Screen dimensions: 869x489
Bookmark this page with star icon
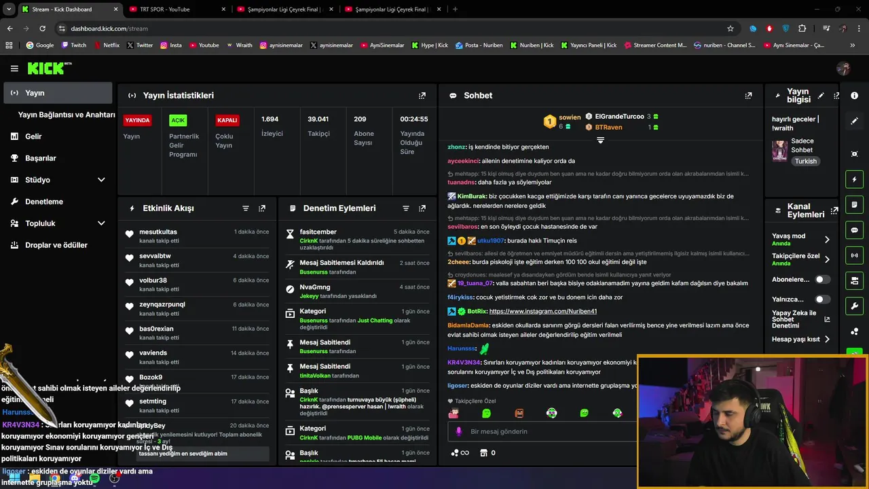(731, 29)
